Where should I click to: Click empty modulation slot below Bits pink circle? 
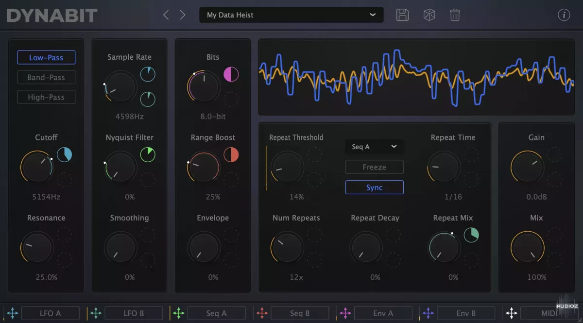click(231, 99)
